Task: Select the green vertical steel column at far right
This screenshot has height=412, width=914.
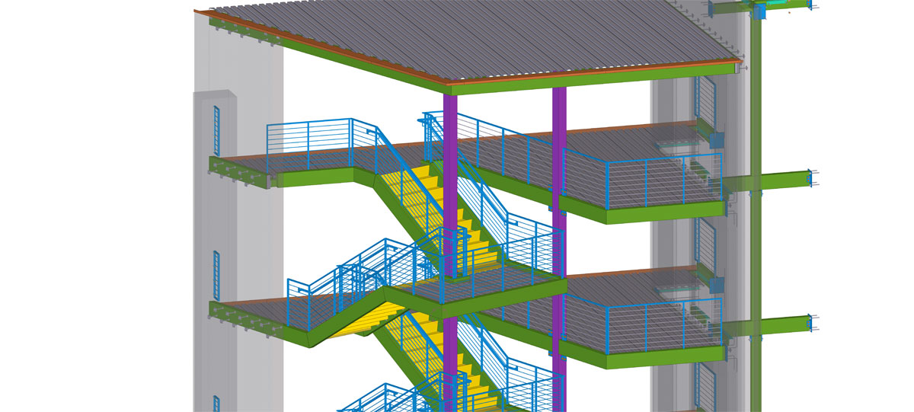Action: click(x=756, y=206)
